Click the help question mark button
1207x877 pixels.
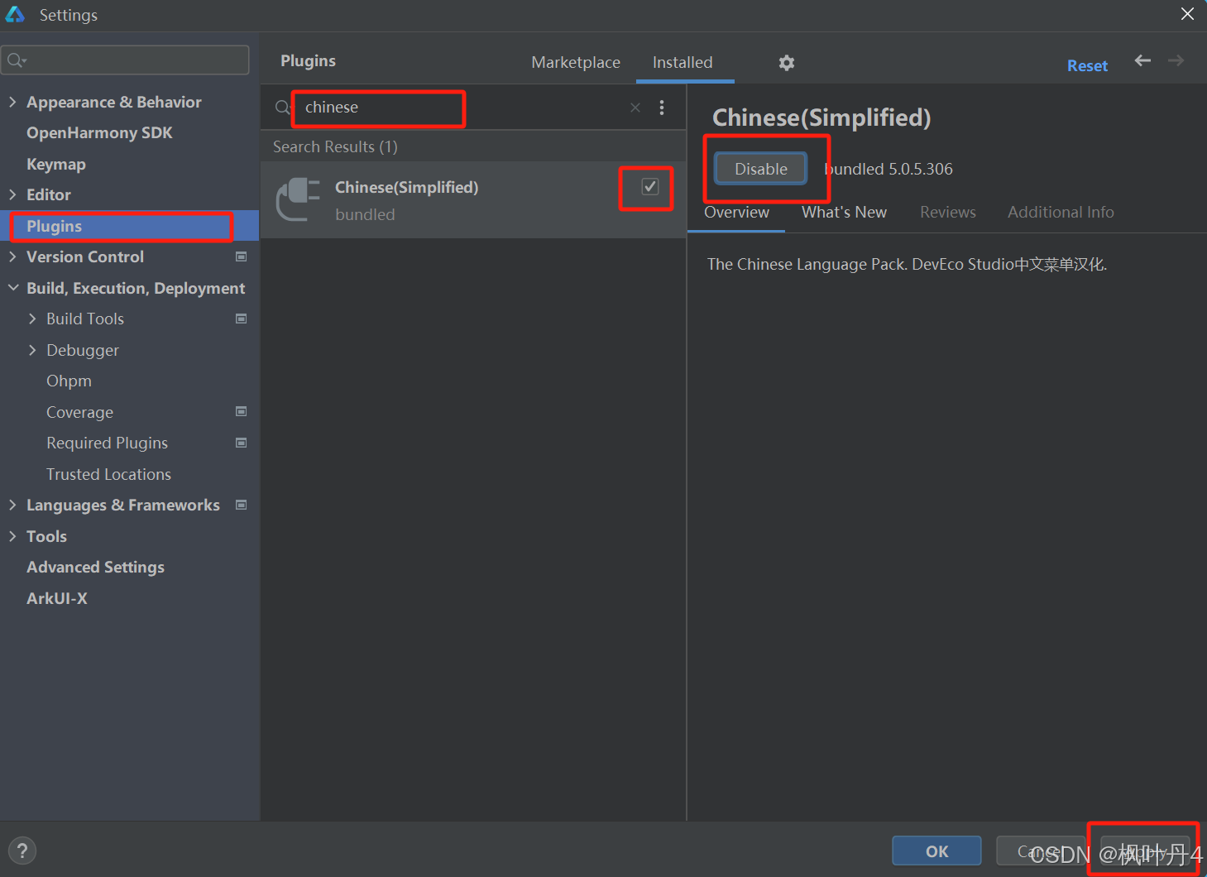point(22,851)
